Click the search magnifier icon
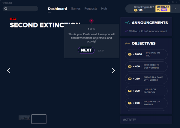This screenshot has height=128, width=180. [x=6, y=9]
